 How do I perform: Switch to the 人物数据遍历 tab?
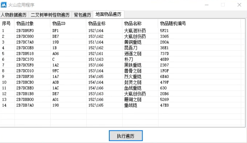[14, 15]
